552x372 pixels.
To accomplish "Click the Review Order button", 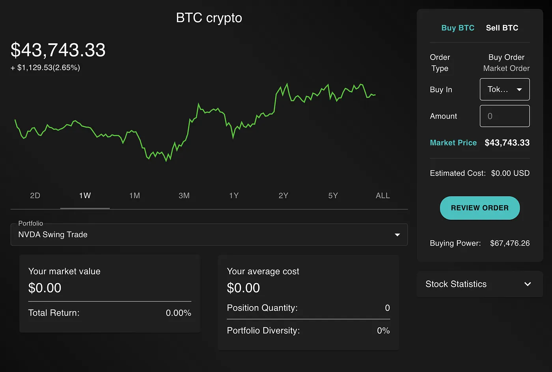I will pos(480,208).
